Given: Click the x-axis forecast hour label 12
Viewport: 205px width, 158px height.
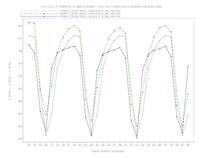Looking at the screenshot, I should tap(52, 145).
